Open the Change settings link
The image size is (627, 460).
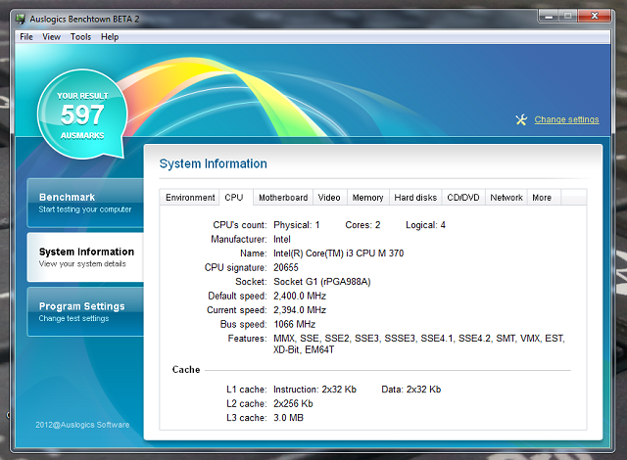pos(566,119)
